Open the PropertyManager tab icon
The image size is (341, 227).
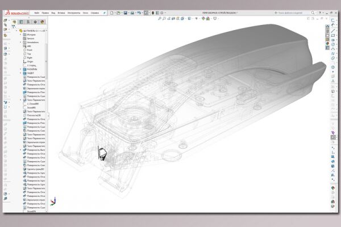pos(22,22)
